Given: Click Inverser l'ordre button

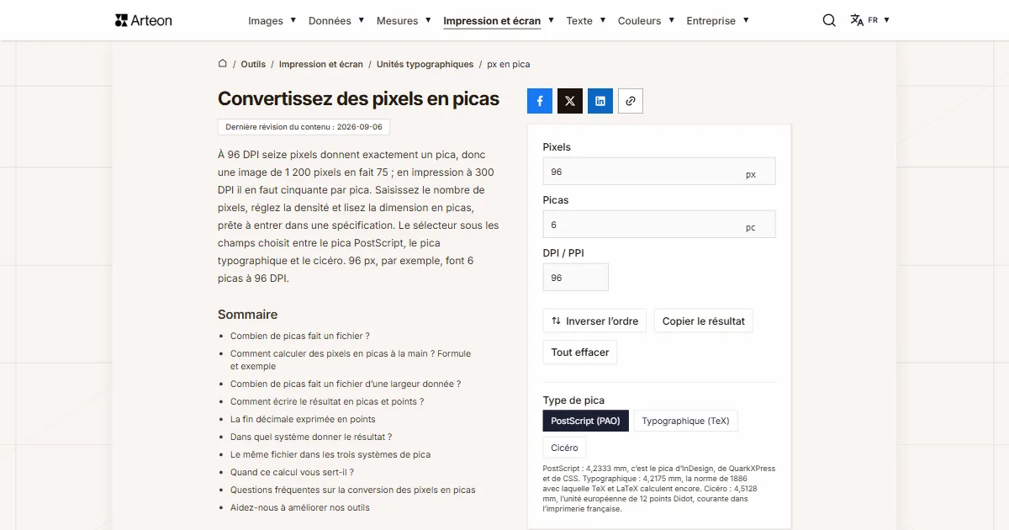Looking at the screenshot, I should [595, 321].
